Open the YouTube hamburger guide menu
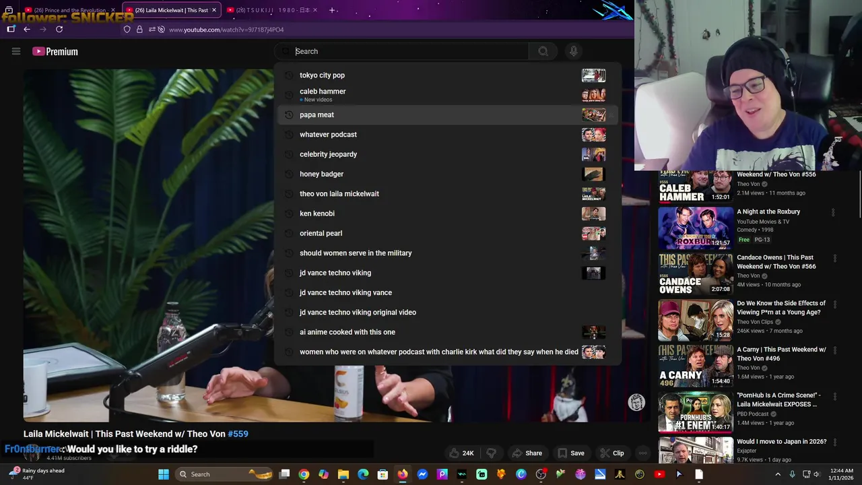This screenshot has width=862, height=485. coord(16,51)
